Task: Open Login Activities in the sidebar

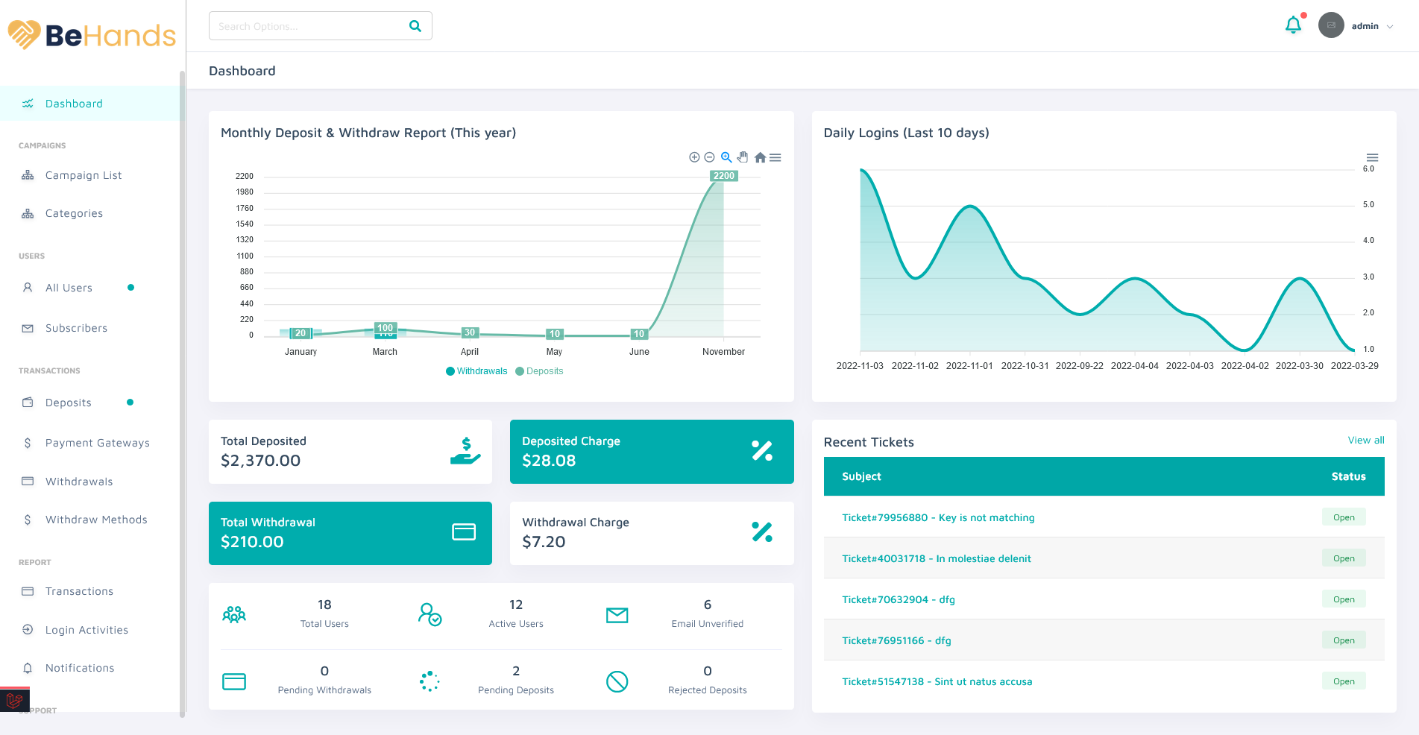Action: click(86, 630)
